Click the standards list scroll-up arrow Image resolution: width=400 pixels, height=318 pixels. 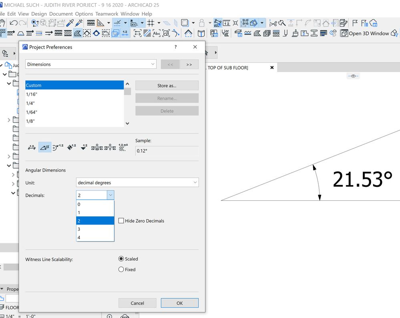tap(127, 84)
